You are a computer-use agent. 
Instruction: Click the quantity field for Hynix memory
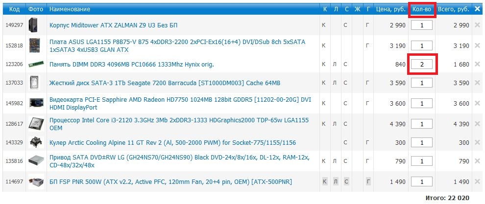point(422,65)
